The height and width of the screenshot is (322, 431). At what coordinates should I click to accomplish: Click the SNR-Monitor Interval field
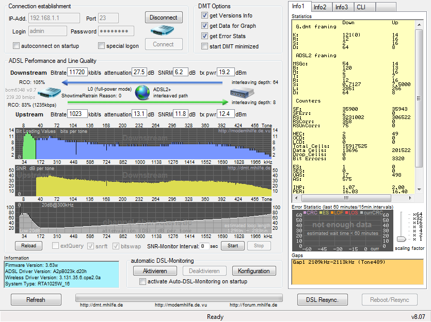(204, 246)
